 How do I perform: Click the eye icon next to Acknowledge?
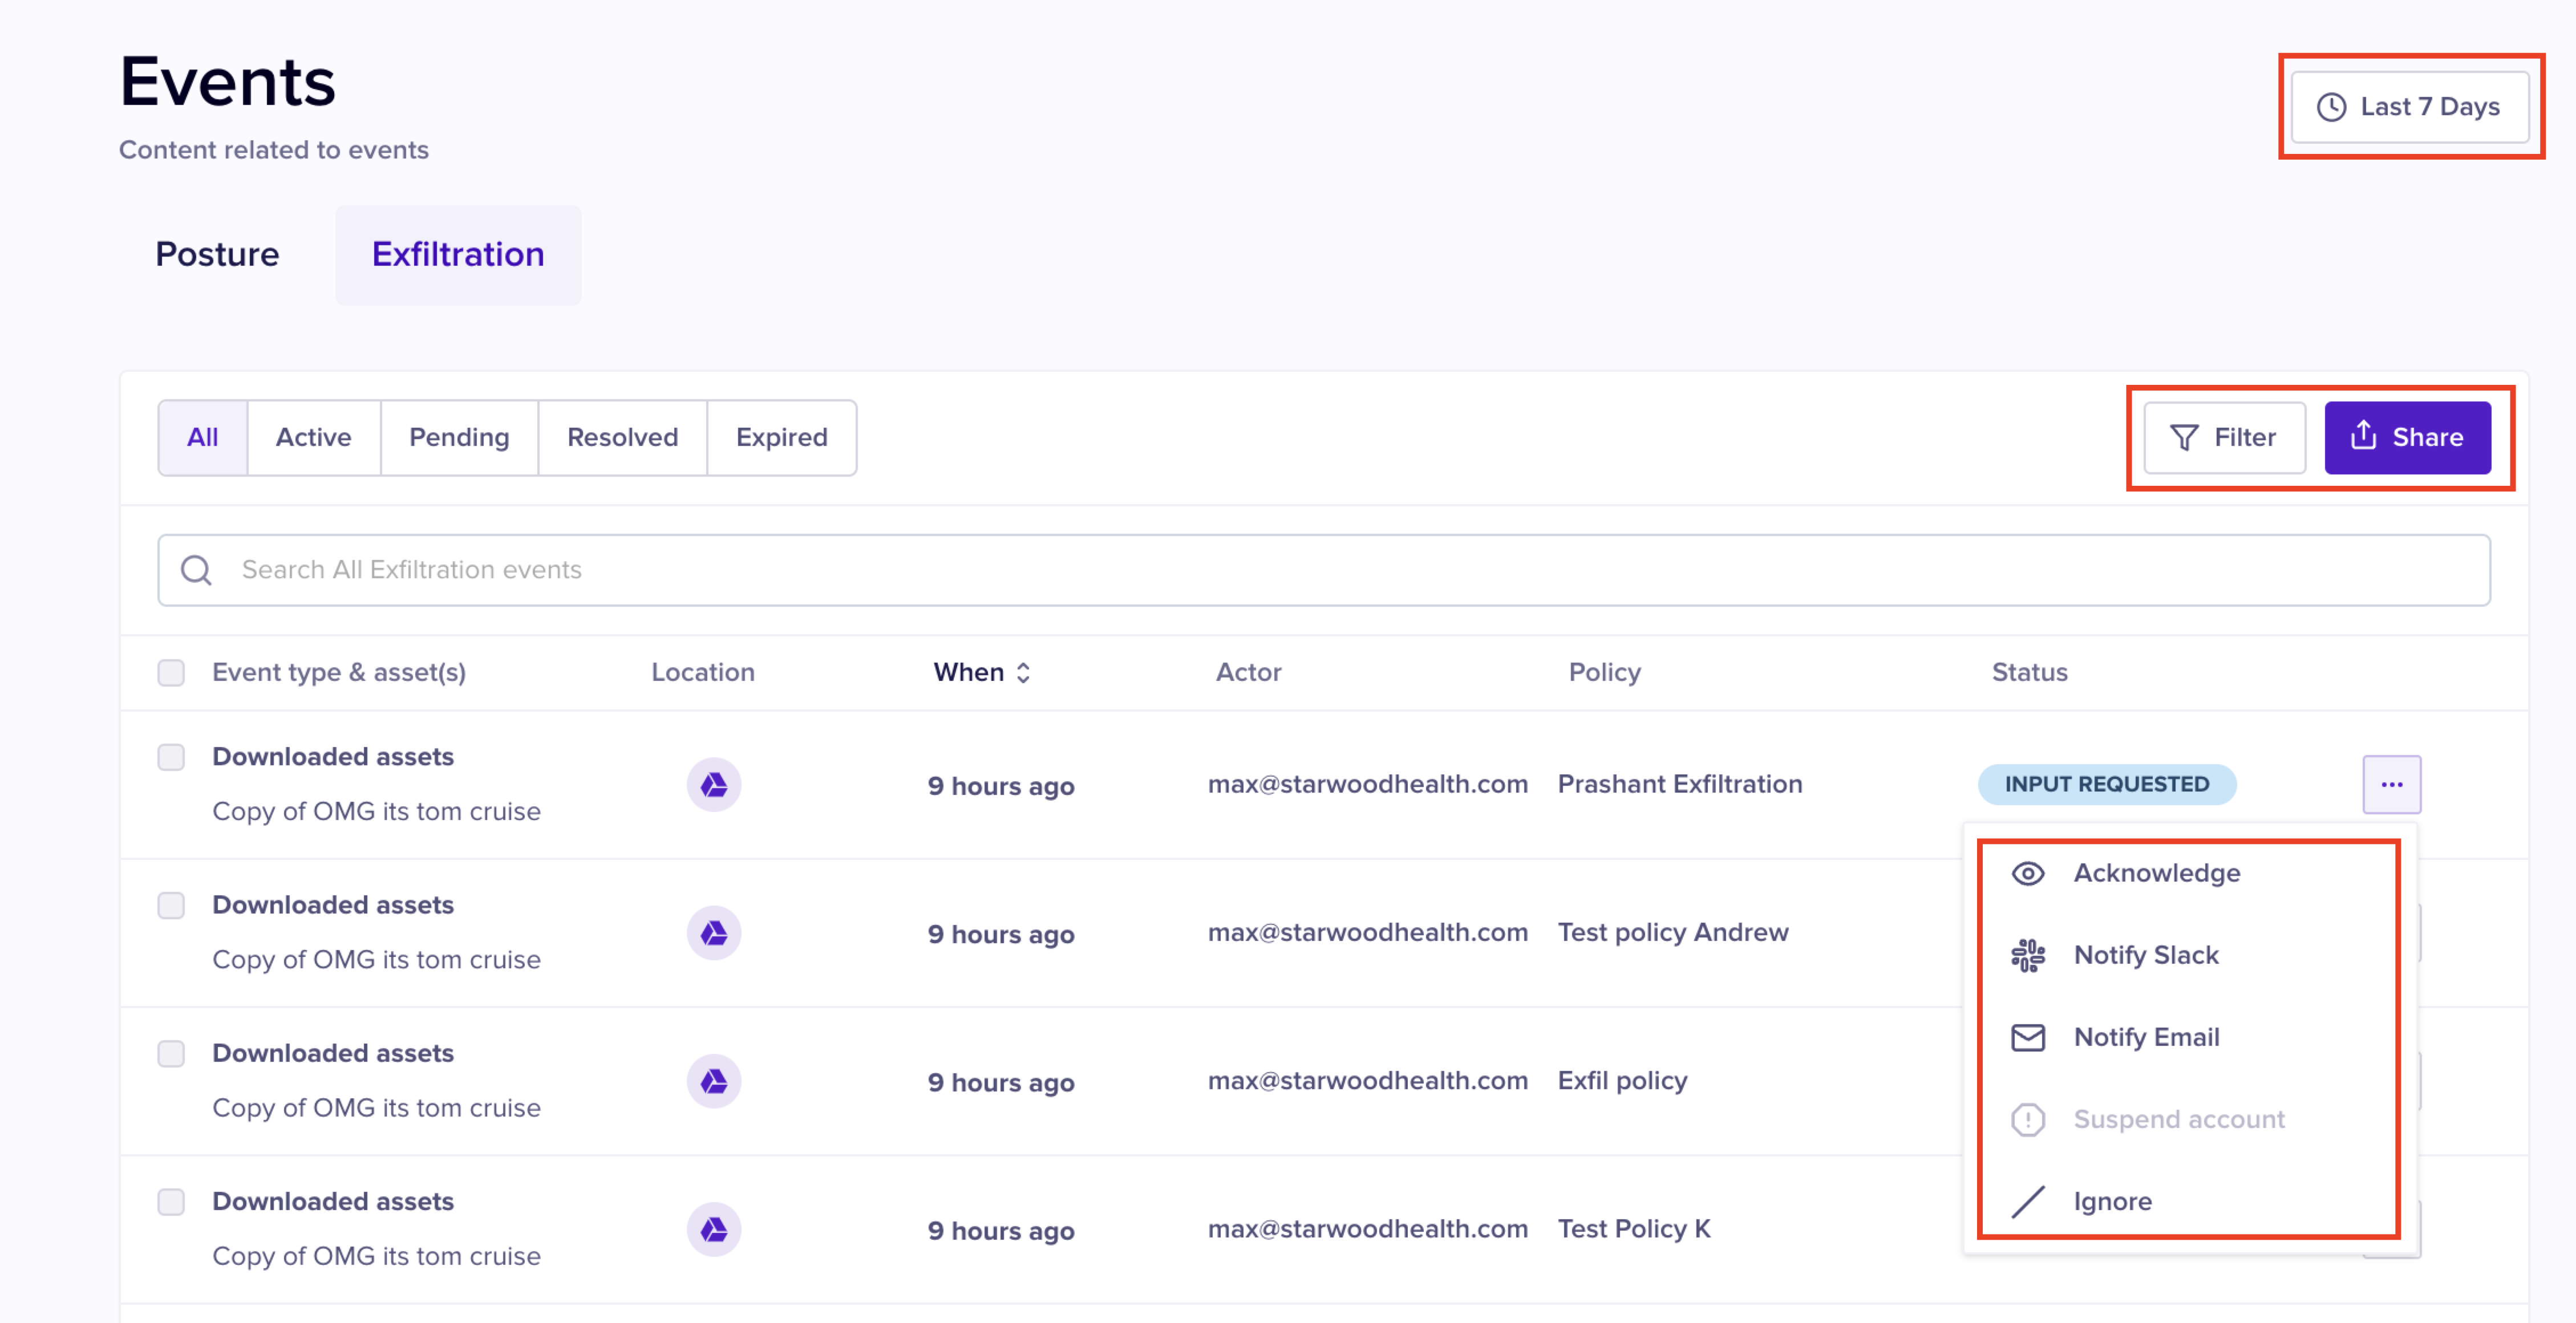(2027, 873)
